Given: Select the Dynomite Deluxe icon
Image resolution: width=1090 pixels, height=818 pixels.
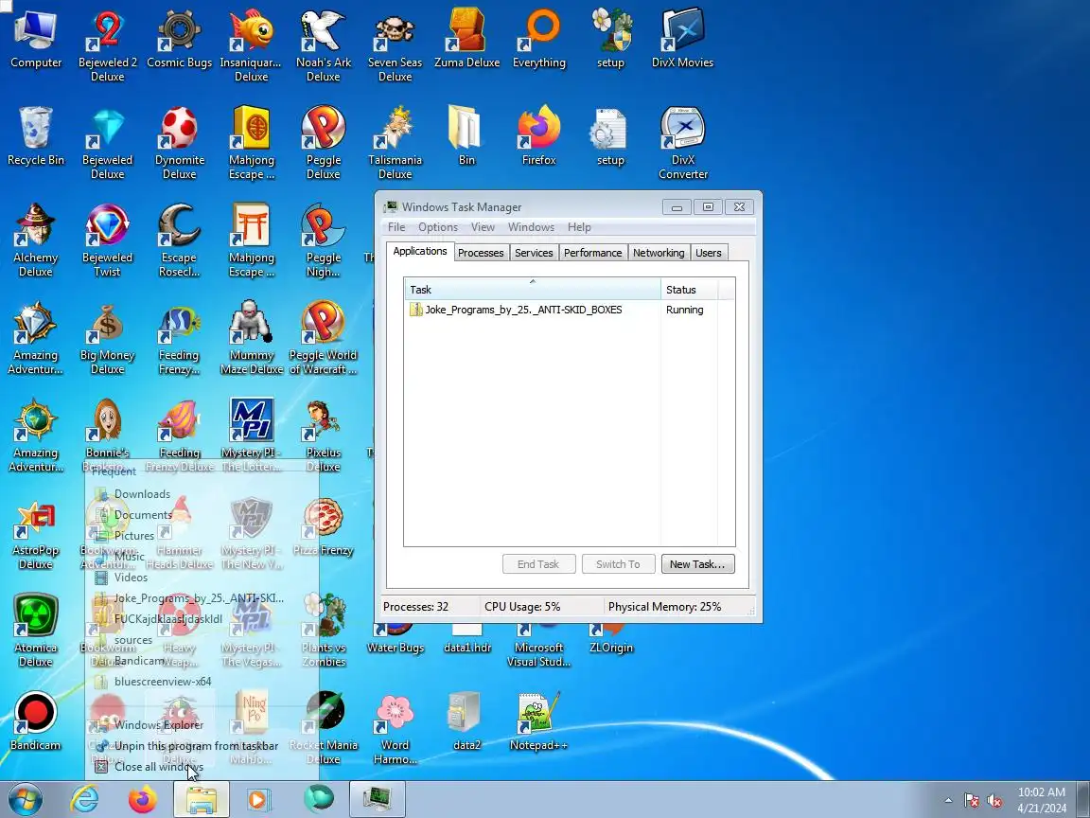Looking at the screenshot, I should pyautogui.click(x=180, y=143).
